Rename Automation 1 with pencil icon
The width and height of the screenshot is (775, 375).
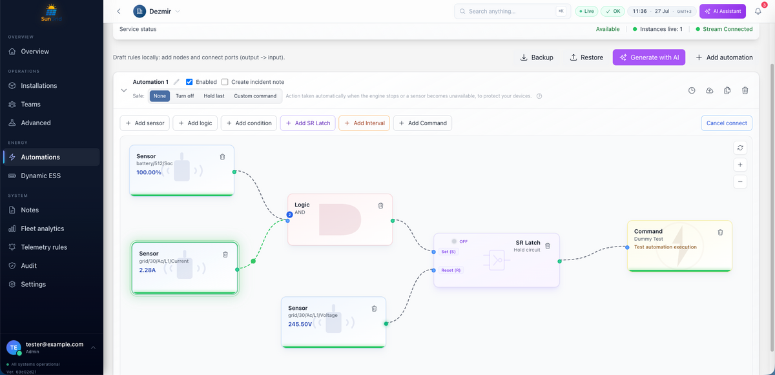pos(177,82)
